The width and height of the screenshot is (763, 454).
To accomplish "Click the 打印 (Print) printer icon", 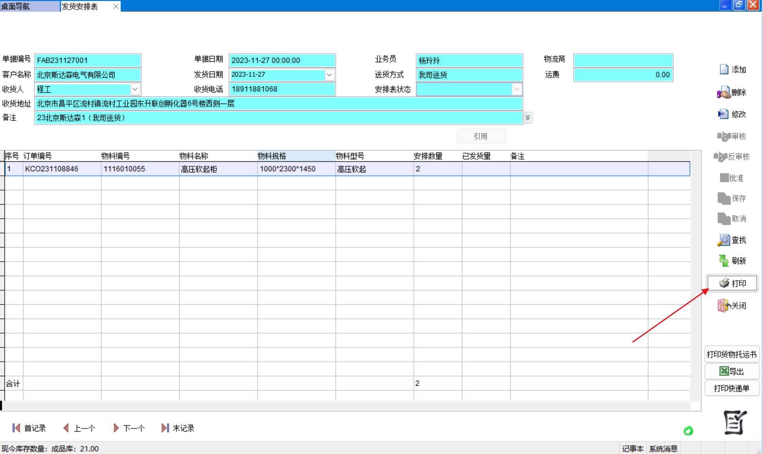I will point(724,283).
